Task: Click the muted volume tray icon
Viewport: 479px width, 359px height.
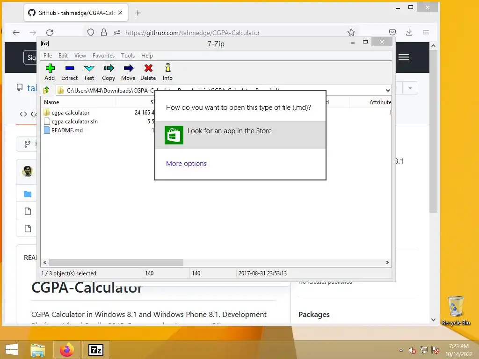Action: point(413,350)
